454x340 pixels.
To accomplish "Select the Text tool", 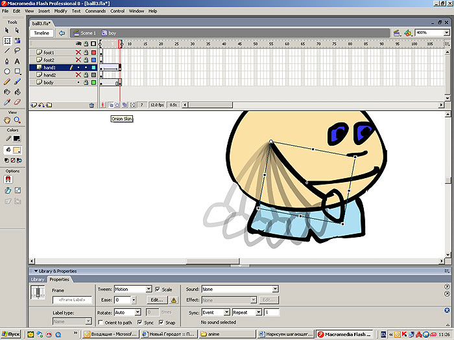I will 18,61.
